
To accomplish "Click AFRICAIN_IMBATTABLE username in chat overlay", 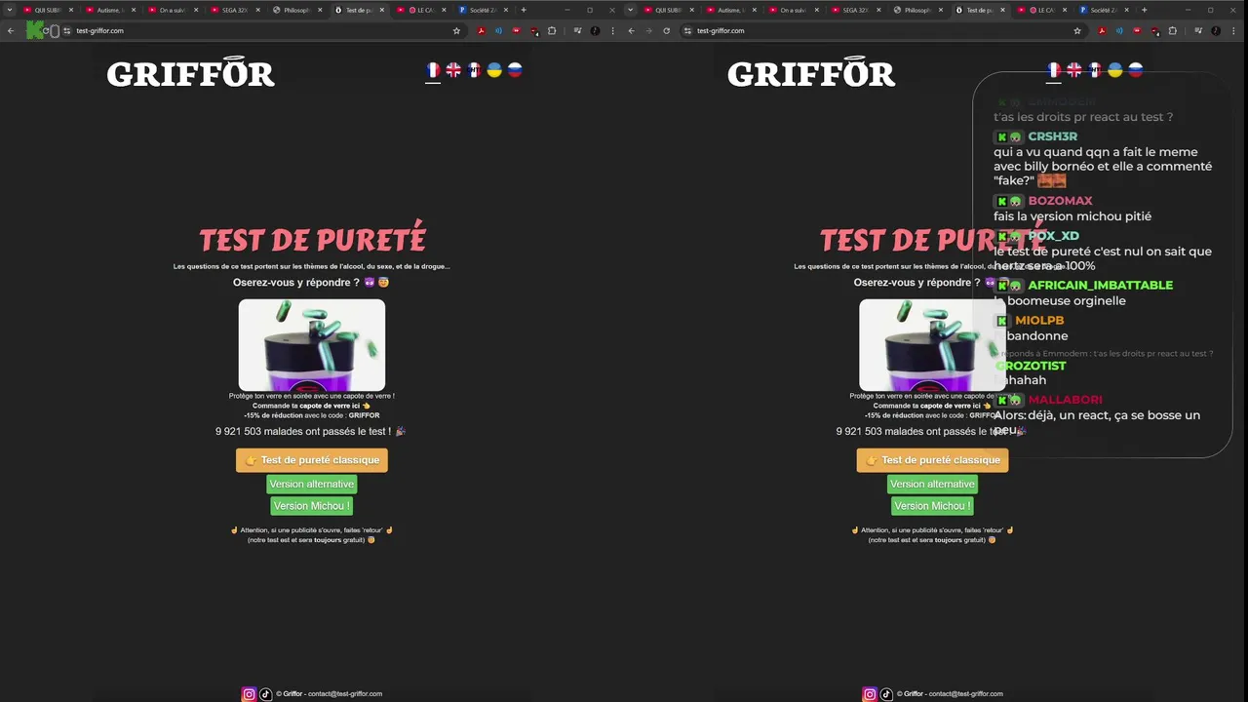I will coord(1100,285).
